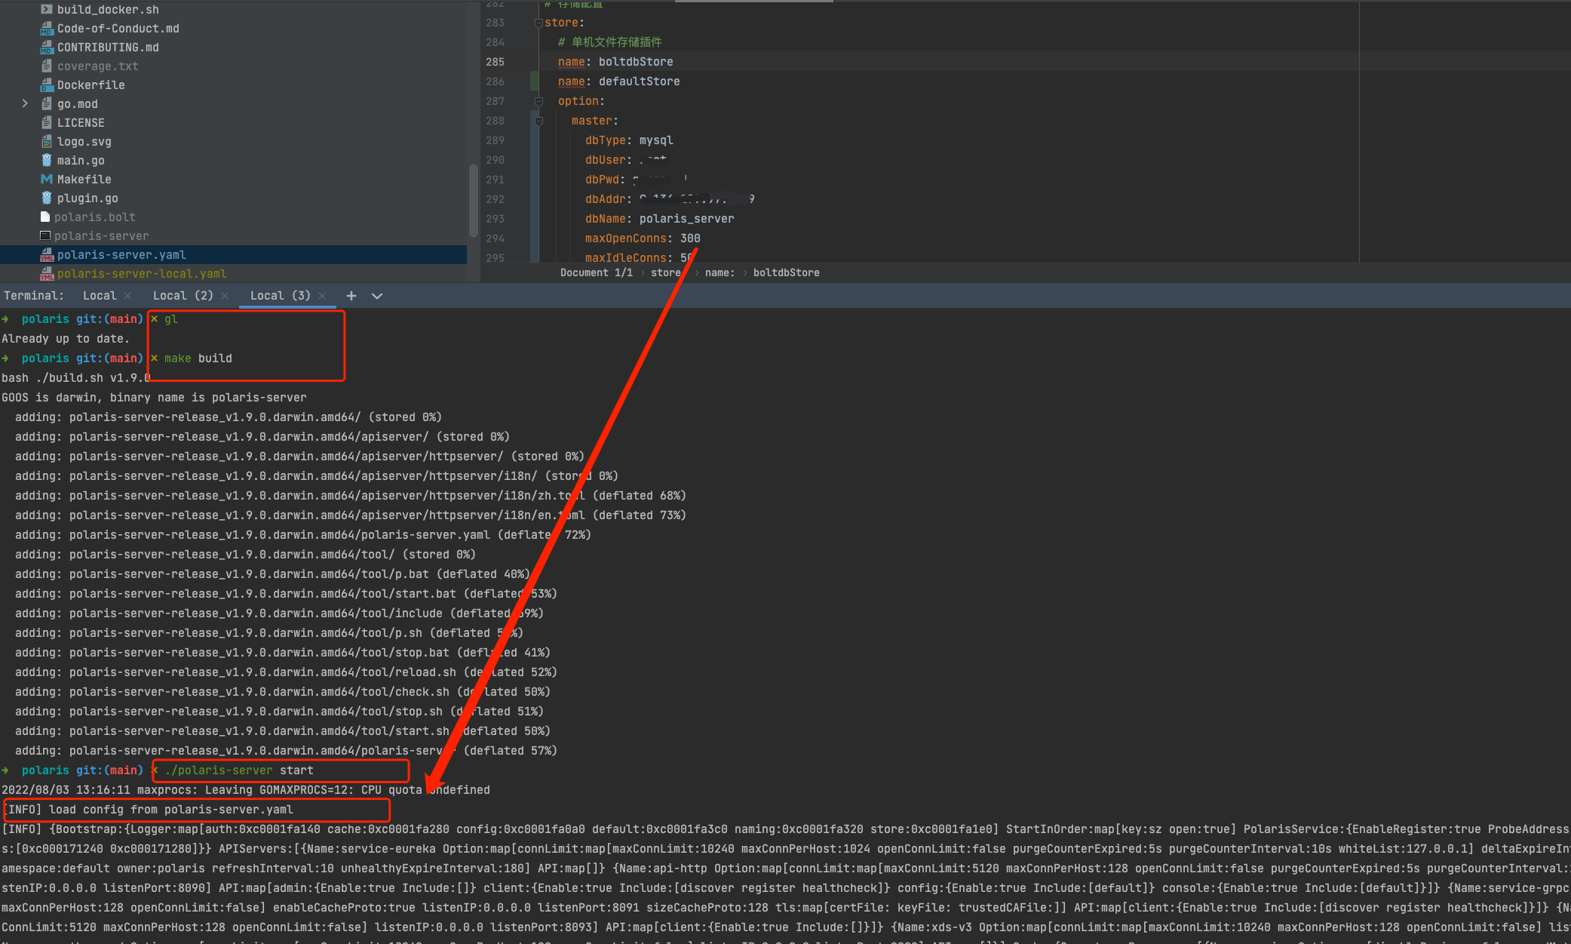Click the gopher icon beside plugin.go
Viewport: 1571px width, 944px height.
point(46,198)
